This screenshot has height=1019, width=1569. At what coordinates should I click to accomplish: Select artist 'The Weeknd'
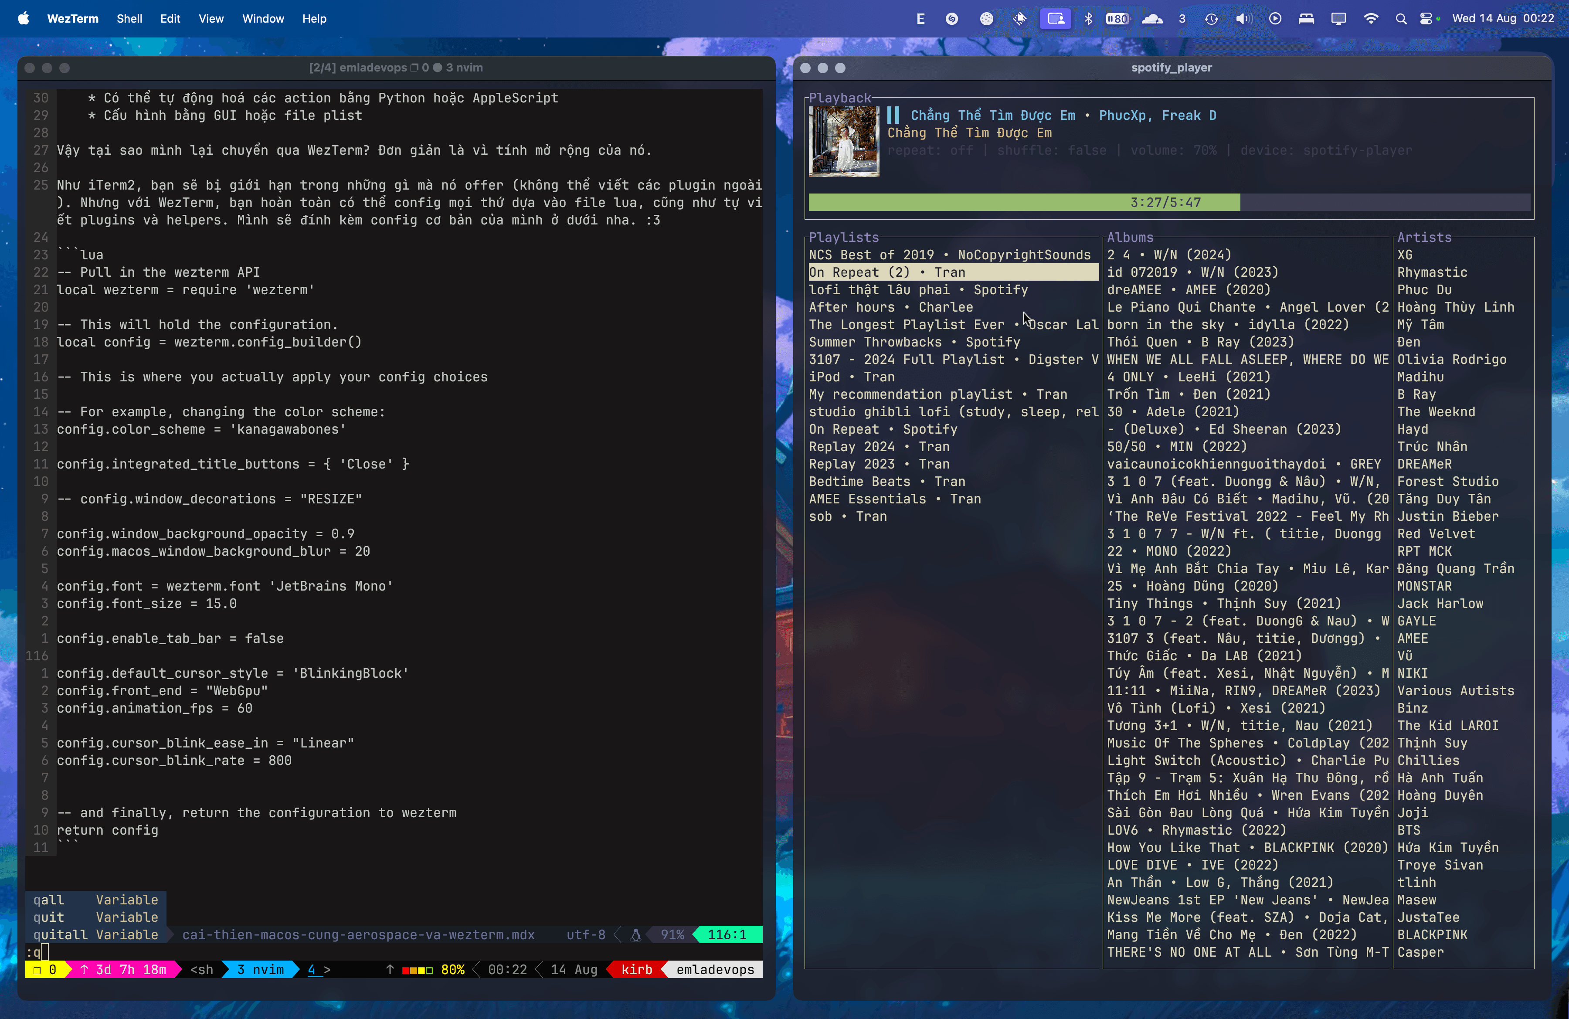click(1437, 412)
